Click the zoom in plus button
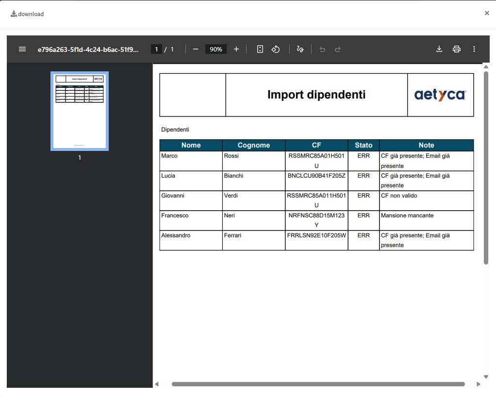 (x=236, y=49)
